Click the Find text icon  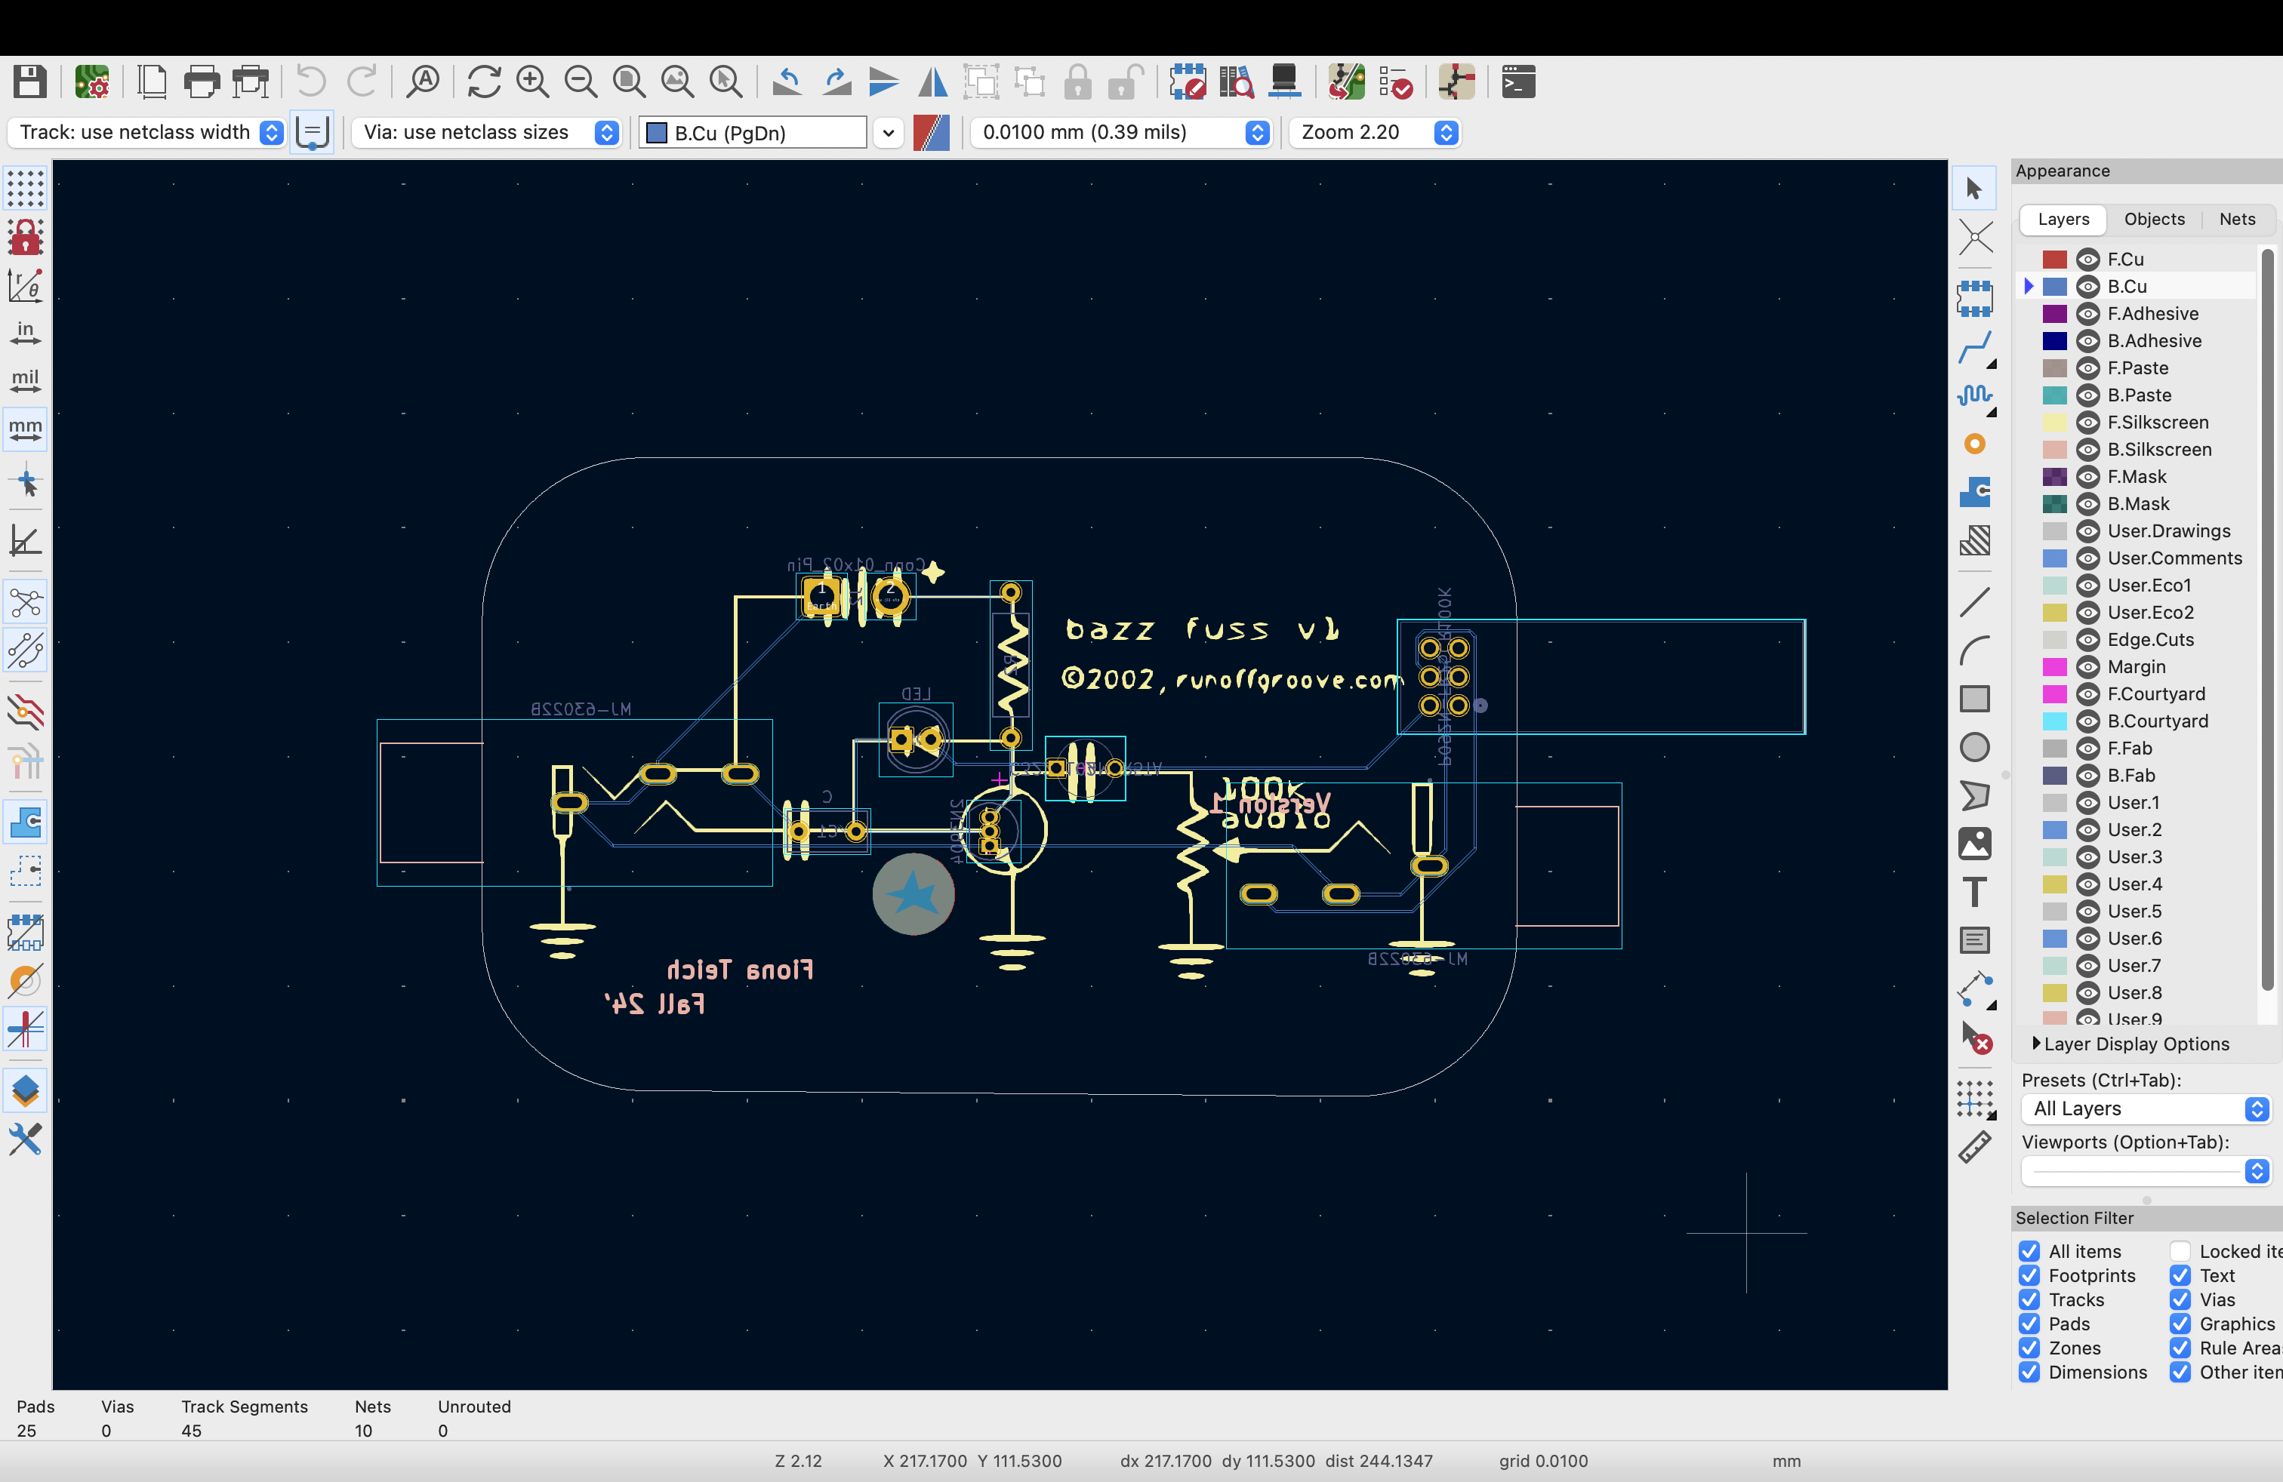tap(422, 81)
